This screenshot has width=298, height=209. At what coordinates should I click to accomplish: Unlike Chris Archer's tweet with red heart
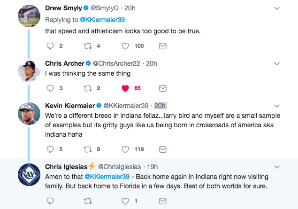[x=125, y=88]
